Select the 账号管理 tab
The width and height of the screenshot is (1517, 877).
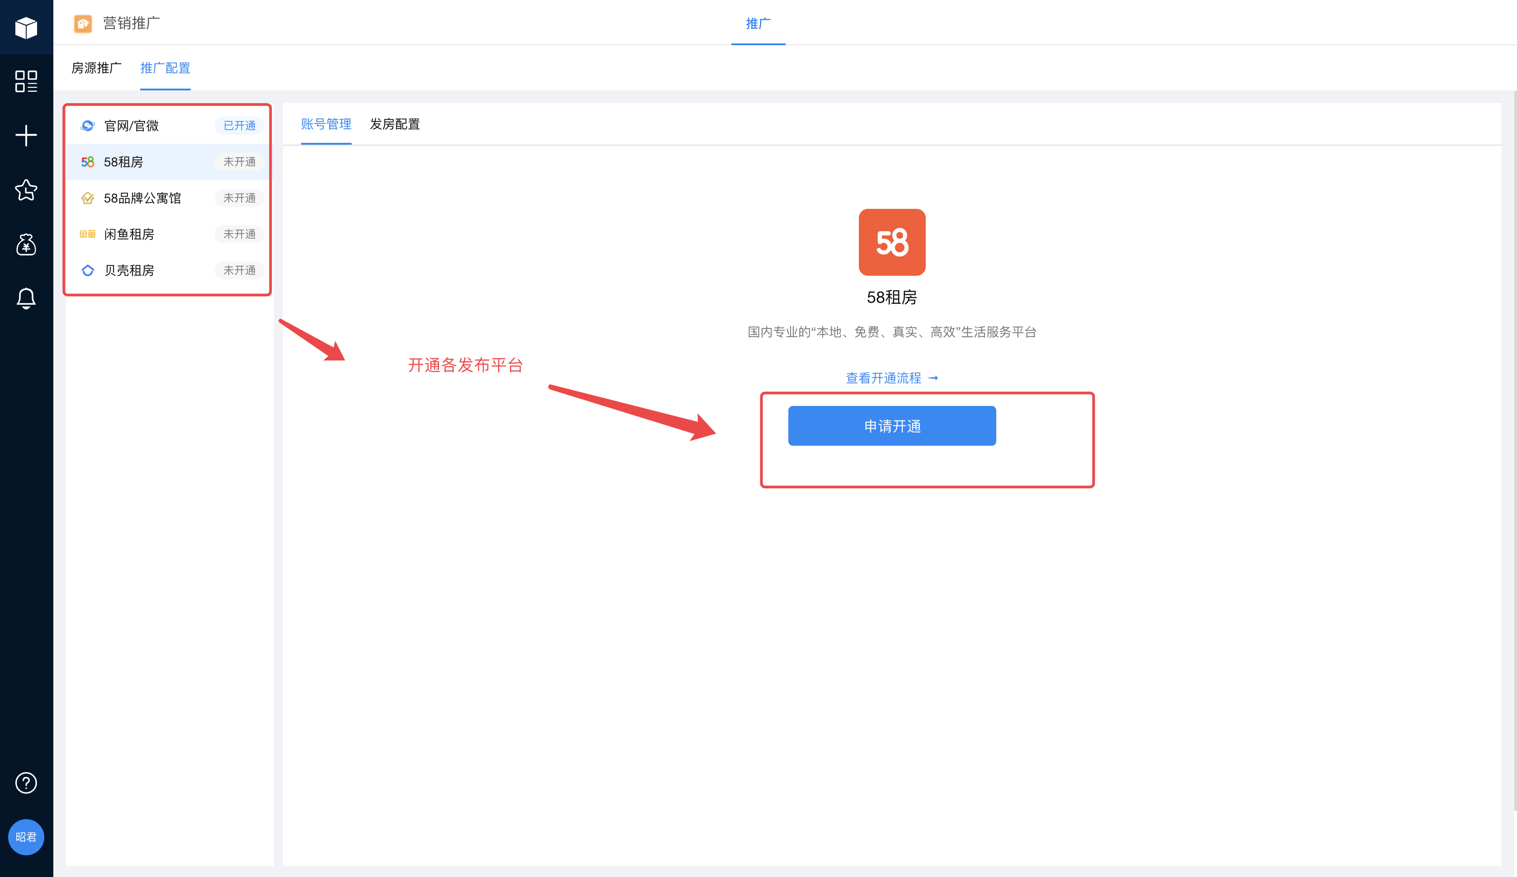click(325, 124)
